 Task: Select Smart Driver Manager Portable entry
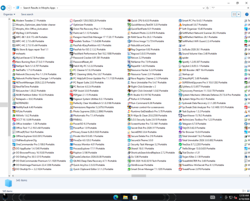point(149,169)
